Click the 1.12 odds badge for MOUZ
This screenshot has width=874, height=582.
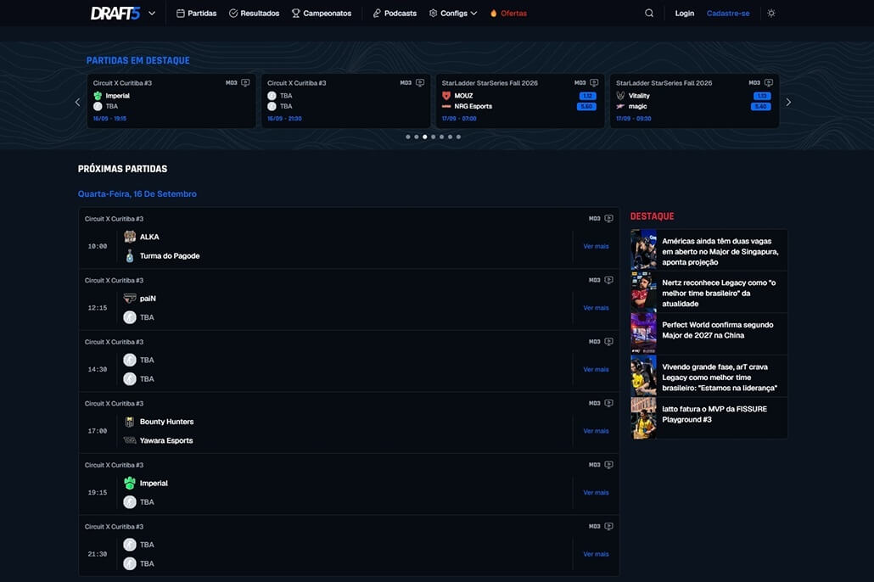[587, 96]
